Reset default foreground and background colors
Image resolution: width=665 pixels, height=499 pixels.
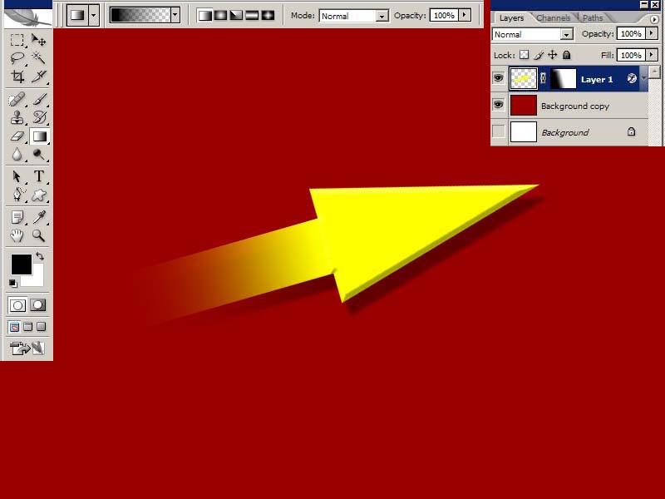[12, 283]
